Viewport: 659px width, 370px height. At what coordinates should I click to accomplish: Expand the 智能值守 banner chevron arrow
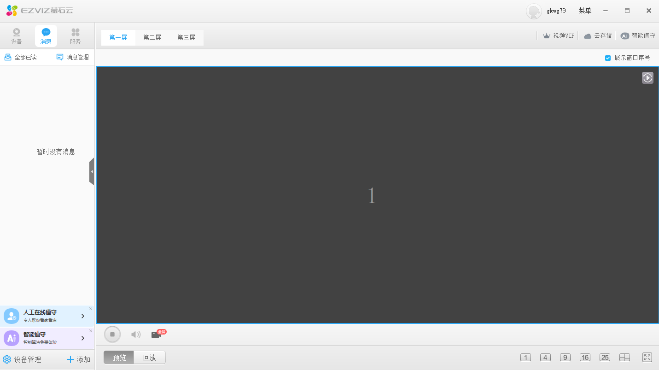point(83,338)
